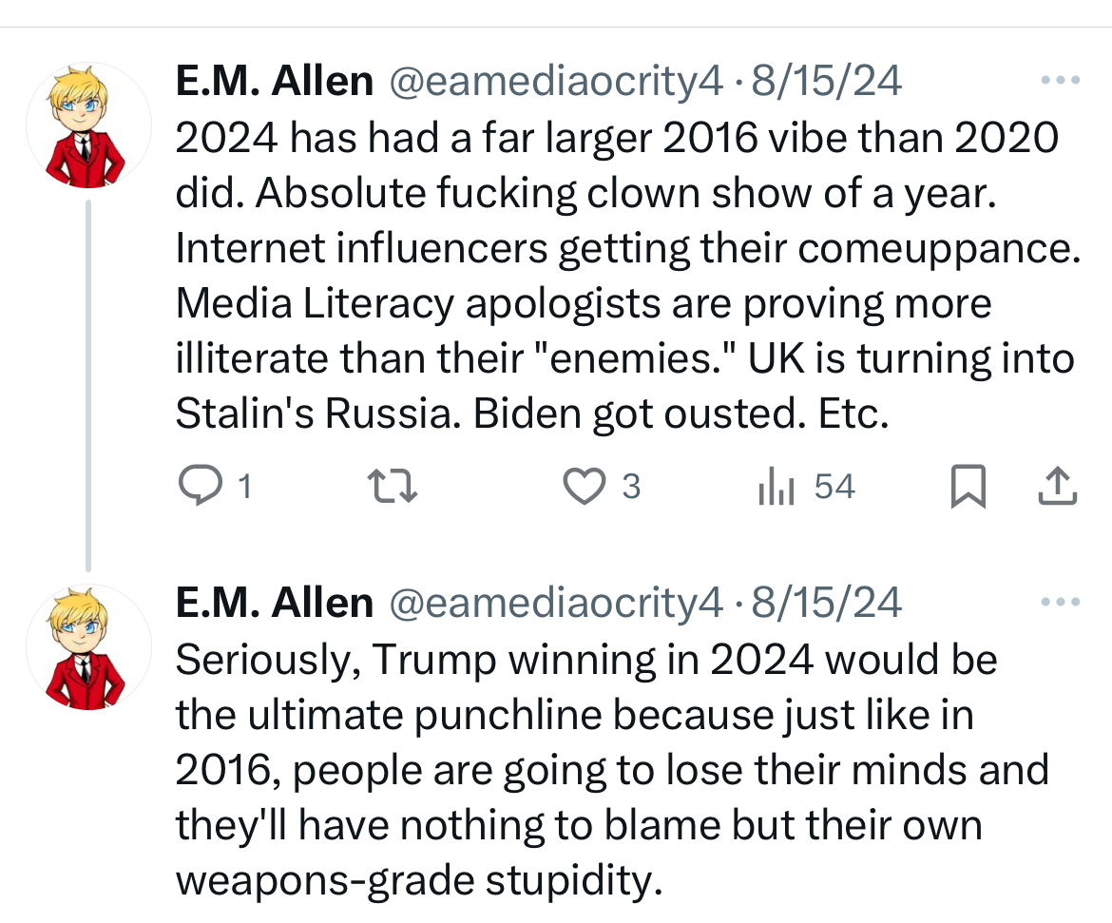View analytics showing 54 views
Image resolution: width=1112 pixels, height=923 pixels.
pos(806,487)
